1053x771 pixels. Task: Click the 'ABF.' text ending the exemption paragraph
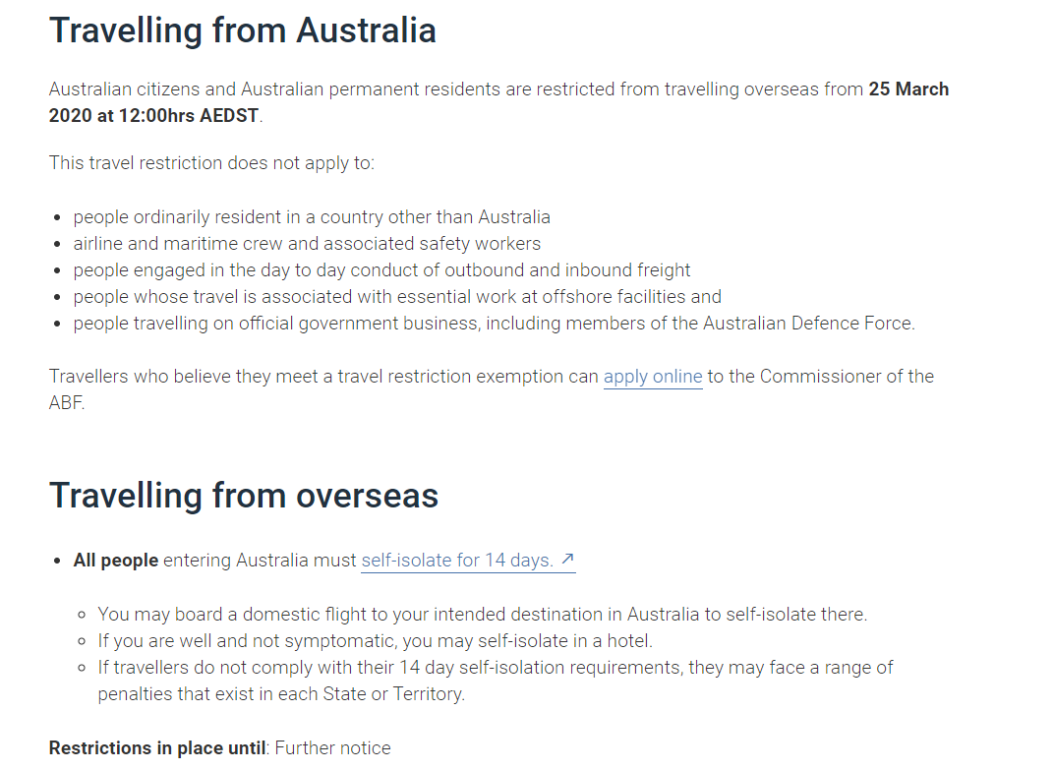pos(67,403)
